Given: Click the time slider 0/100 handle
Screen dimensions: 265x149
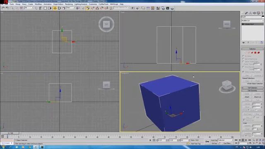Looking at the screenshot, I should (10, 133).
